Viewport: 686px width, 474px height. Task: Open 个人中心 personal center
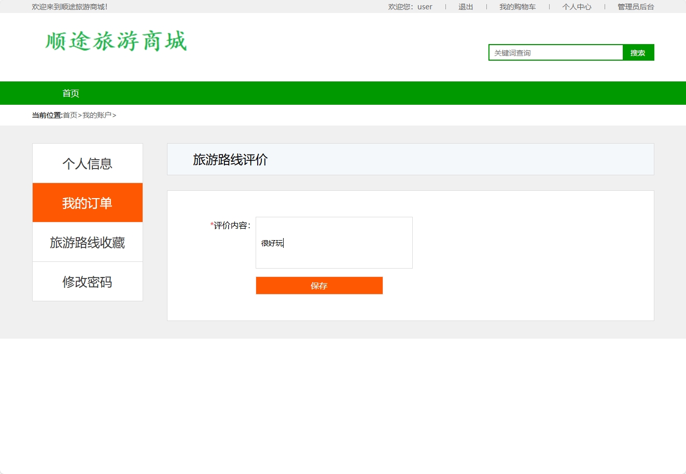pyautogui.click(x=577, y=7)
